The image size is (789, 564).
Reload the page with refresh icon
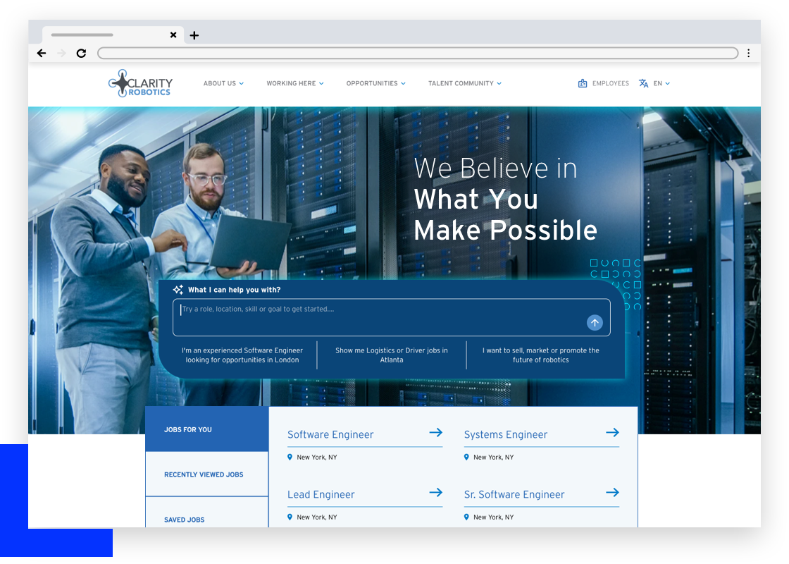(81, 53)
